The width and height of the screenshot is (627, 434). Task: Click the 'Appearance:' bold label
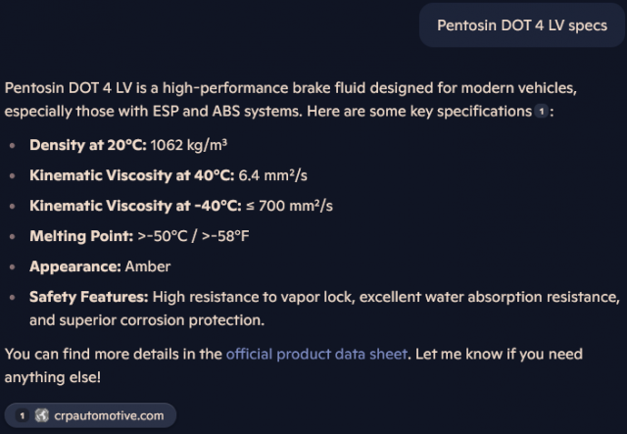tap(75, 266)
